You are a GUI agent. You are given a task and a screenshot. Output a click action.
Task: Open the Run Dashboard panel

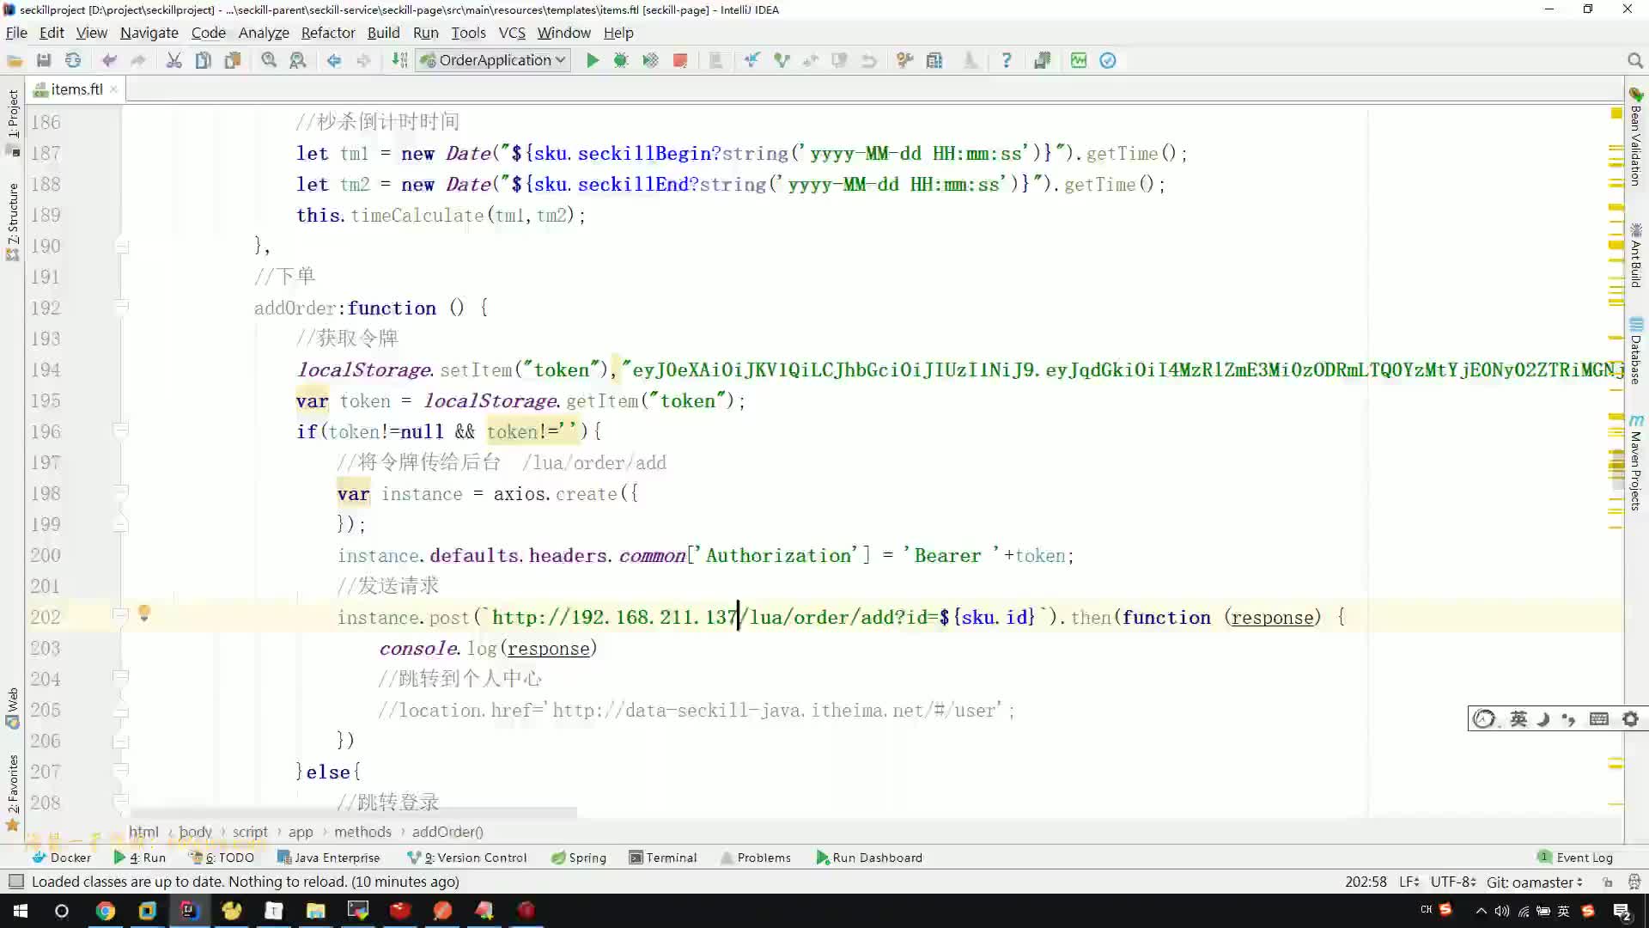(869, 858)
